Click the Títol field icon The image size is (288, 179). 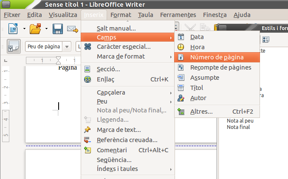click(181, 88)
